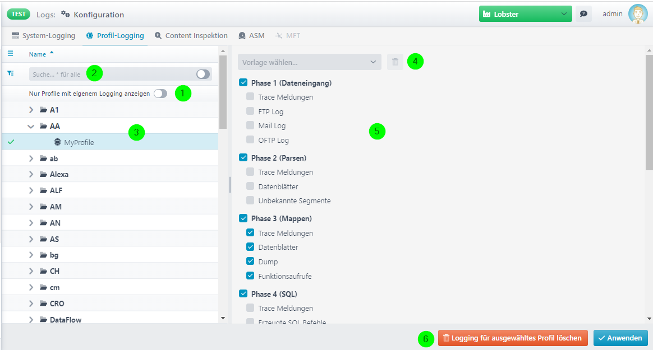Click the Konfiguration gears icon

66,14
